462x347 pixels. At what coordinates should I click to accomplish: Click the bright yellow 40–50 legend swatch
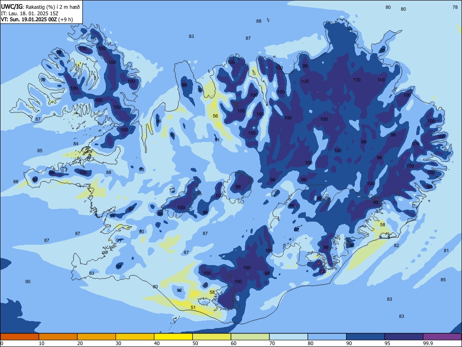click(173, 337)
